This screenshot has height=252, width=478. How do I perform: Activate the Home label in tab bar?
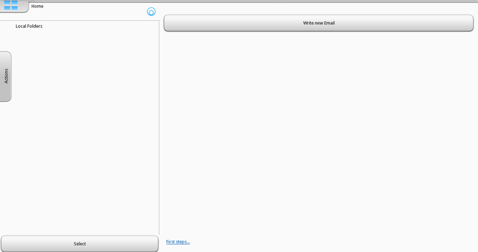(37, 6)
